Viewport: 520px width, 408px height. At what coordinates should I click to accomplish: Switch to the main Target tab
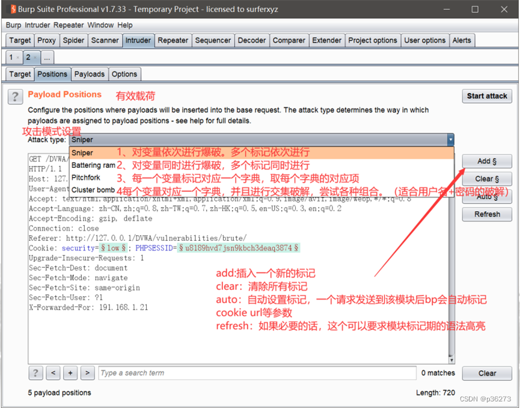[x=20, y=40]
